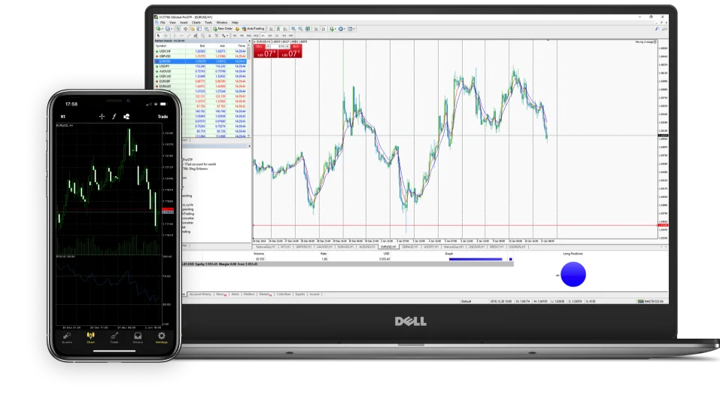Click the zoom out magnifier icon

300,29
